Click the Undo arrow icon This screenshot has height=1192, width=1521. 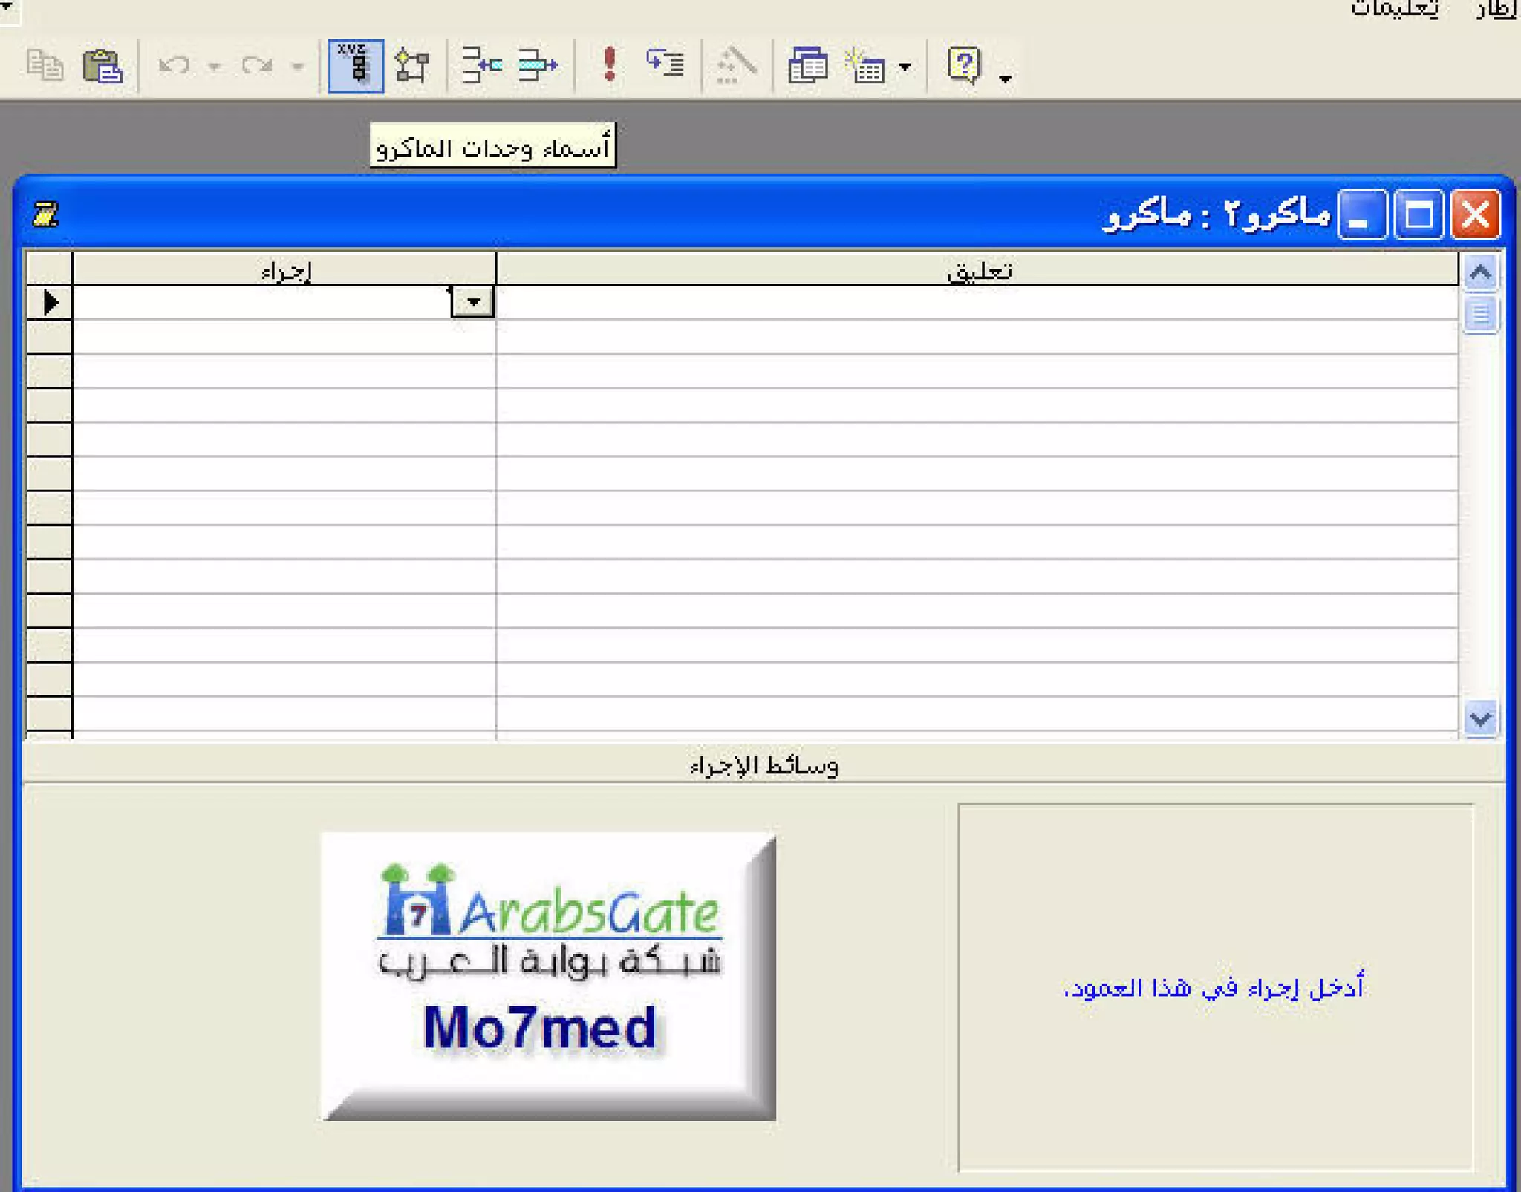(174, 65)
